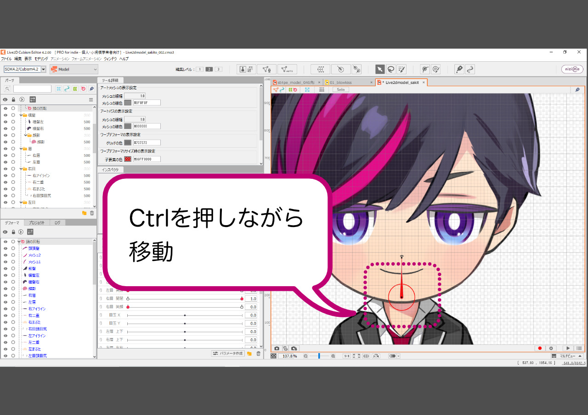Toggle visibility of 右アイライン part

[6, 176]
